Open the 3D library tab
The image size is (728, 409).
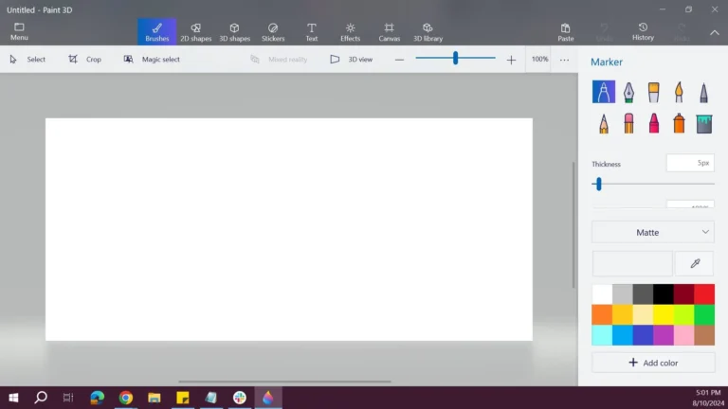[x=428, y=32]
